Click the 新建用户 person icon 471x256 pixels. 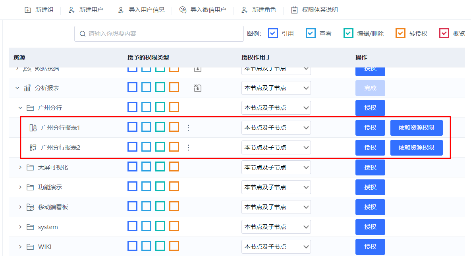click(x=71, y=10)
